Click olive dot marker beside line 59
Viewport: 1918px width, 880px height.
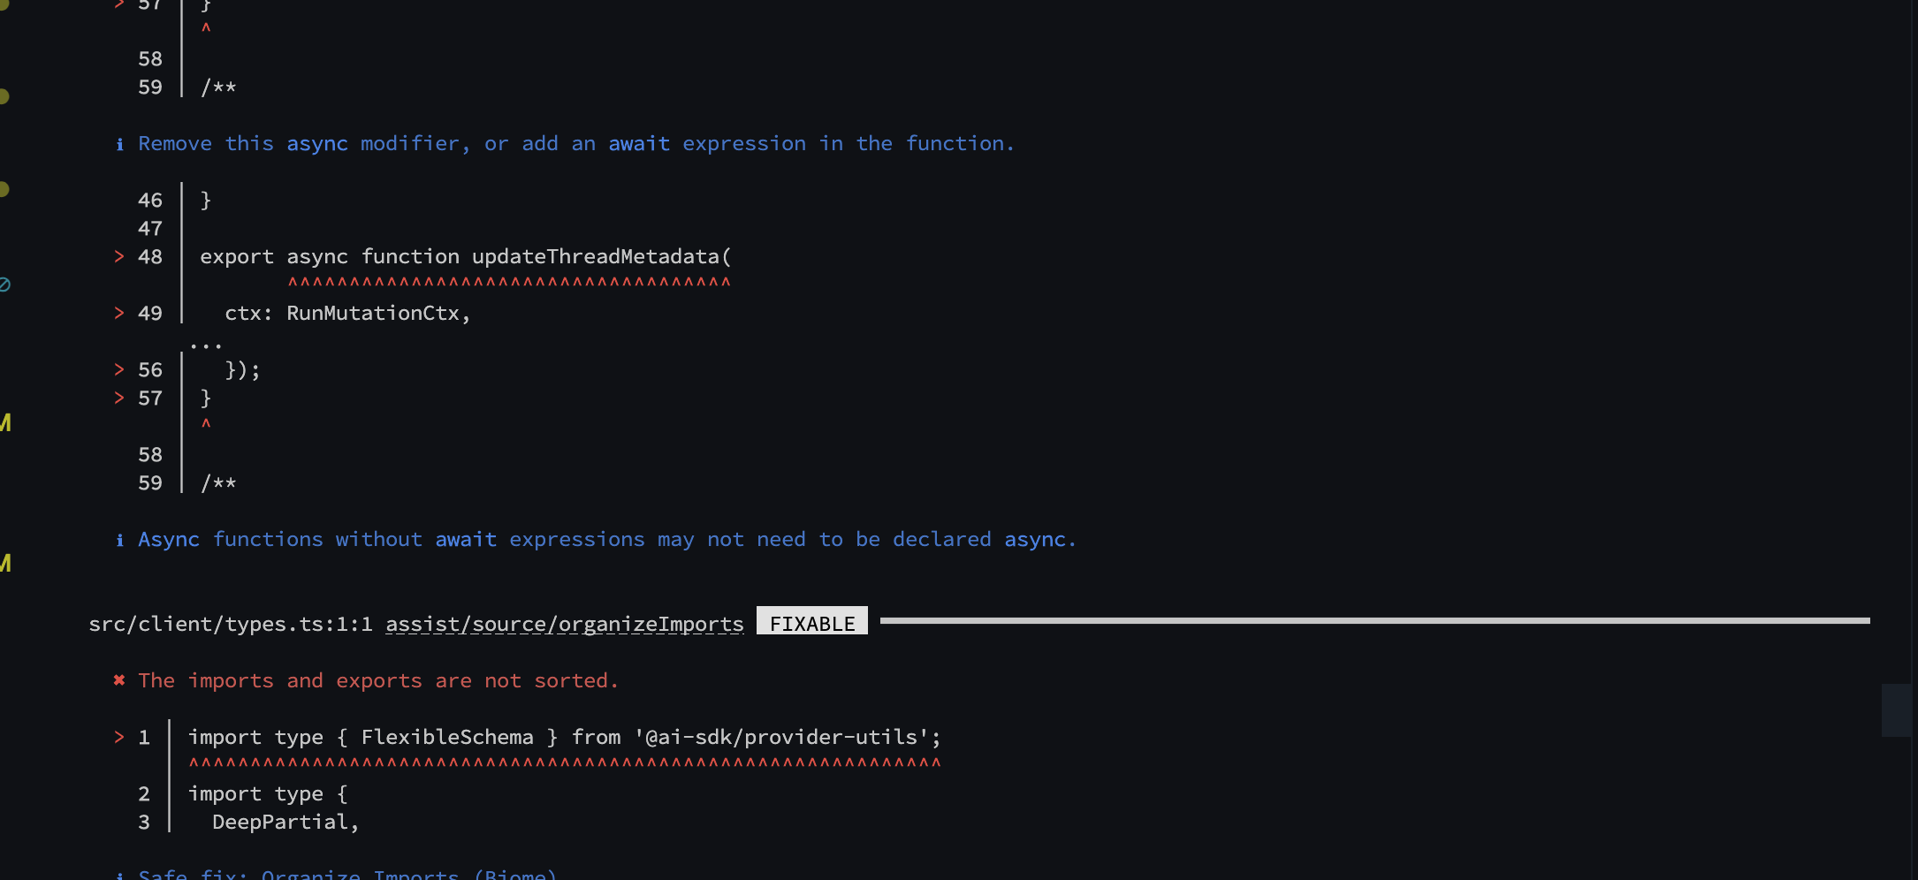pos(4,96)
